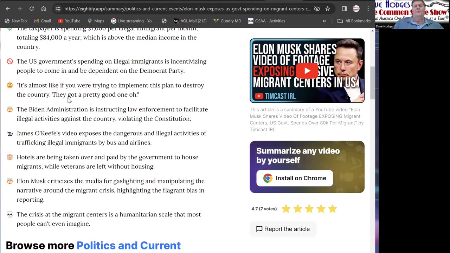
Task: Click the Politics and Current heading link
Action: 129,245
